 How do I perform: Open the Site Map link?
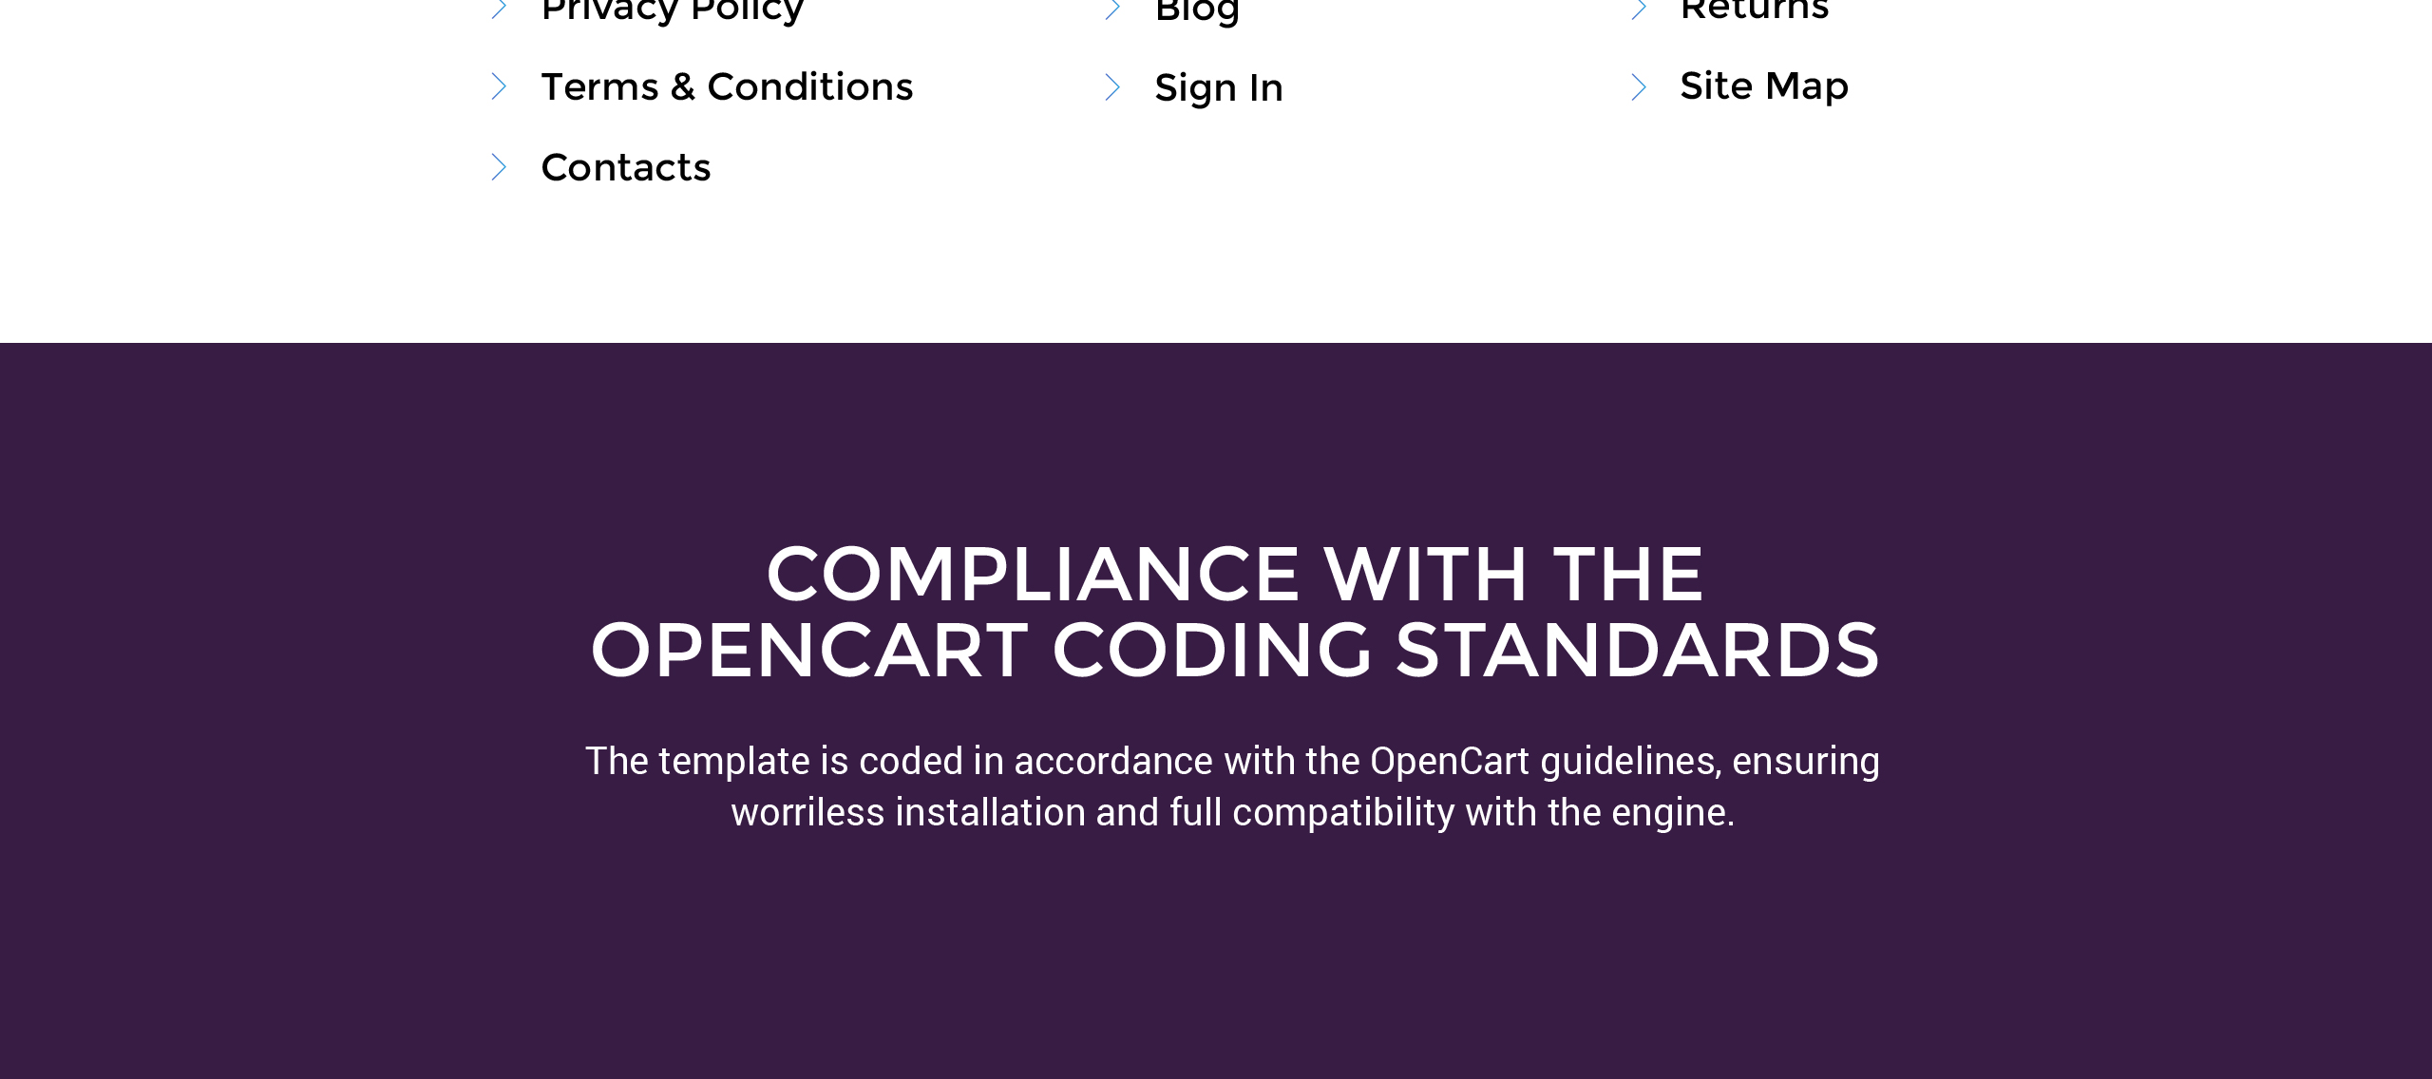coord(1764,86)
